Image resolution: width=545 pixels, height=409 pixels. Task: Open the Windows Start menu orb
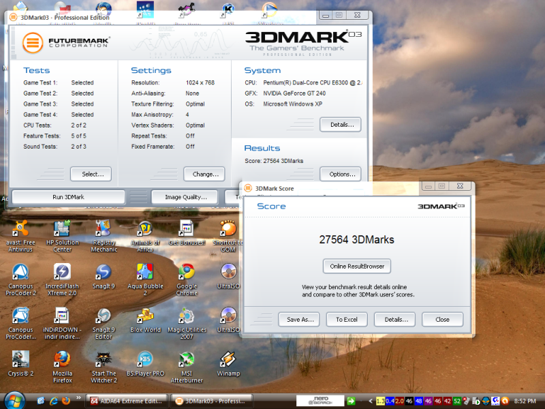pos(14,400)
